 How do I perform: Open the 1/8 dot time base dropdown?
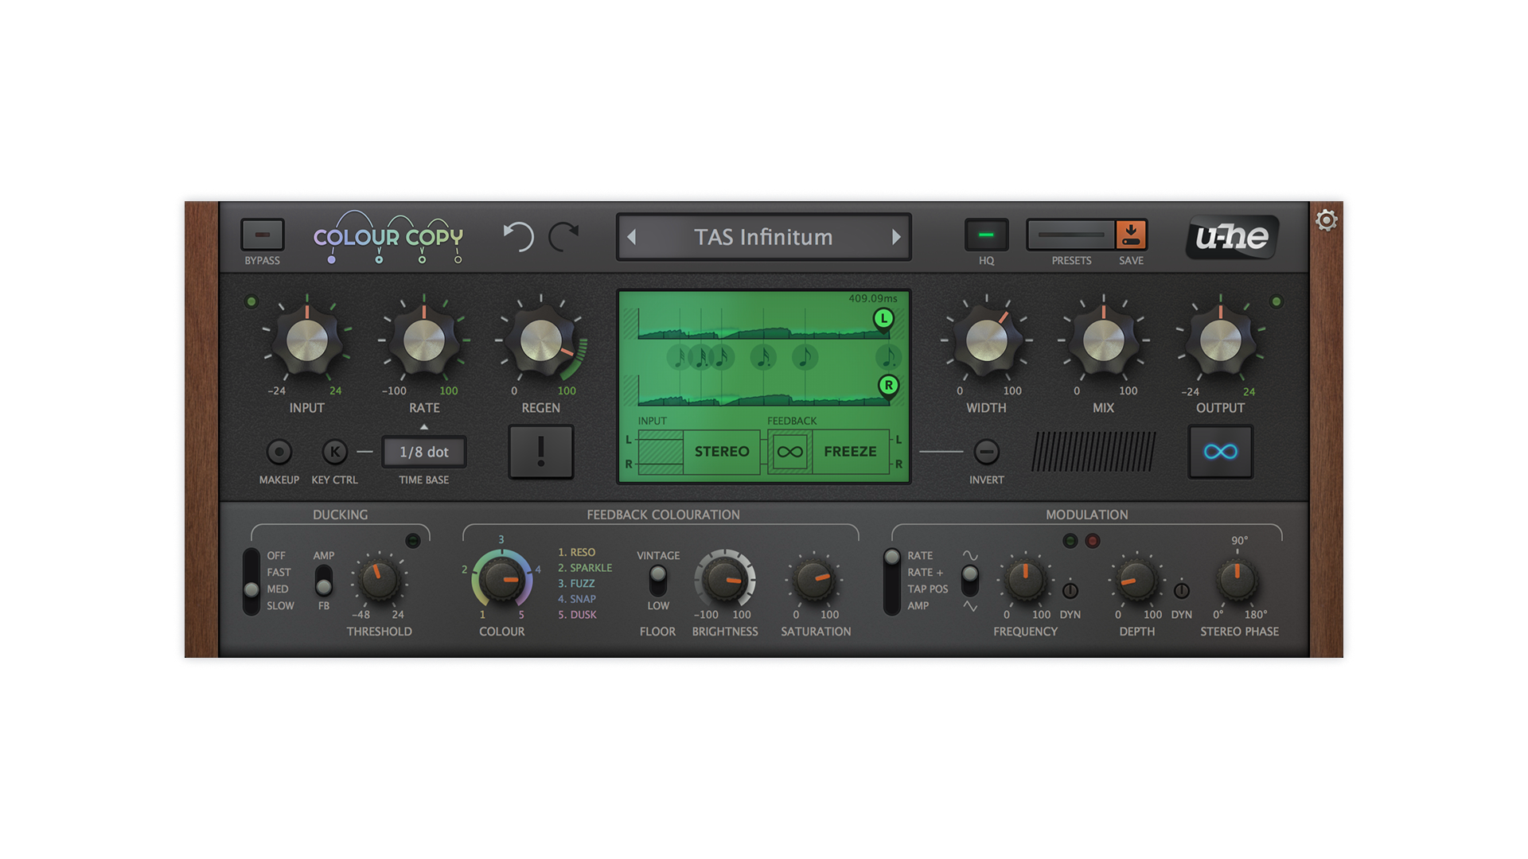423,452
